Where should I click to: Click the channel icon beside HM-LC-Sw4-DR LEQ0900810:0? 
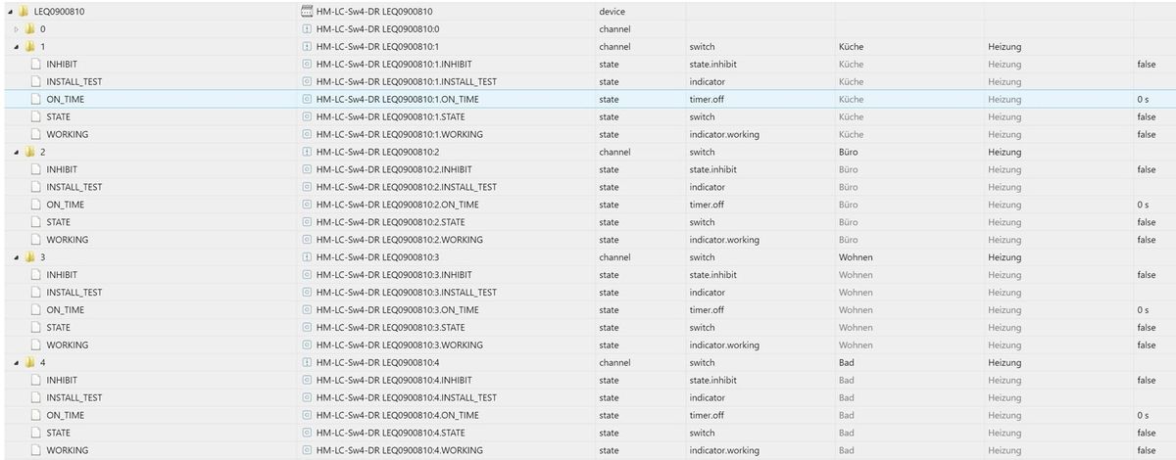[308, 28]
